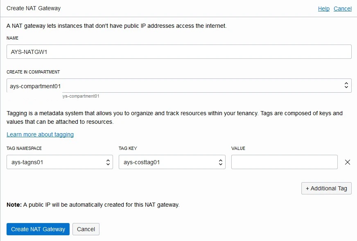This screenshot has height=241, width=357.
Task: Focus the empty tag VALUE field
Action: click(x=285, y=162)
